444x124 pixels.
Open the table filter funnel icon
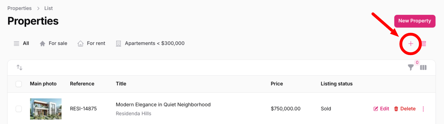[411, 68]
